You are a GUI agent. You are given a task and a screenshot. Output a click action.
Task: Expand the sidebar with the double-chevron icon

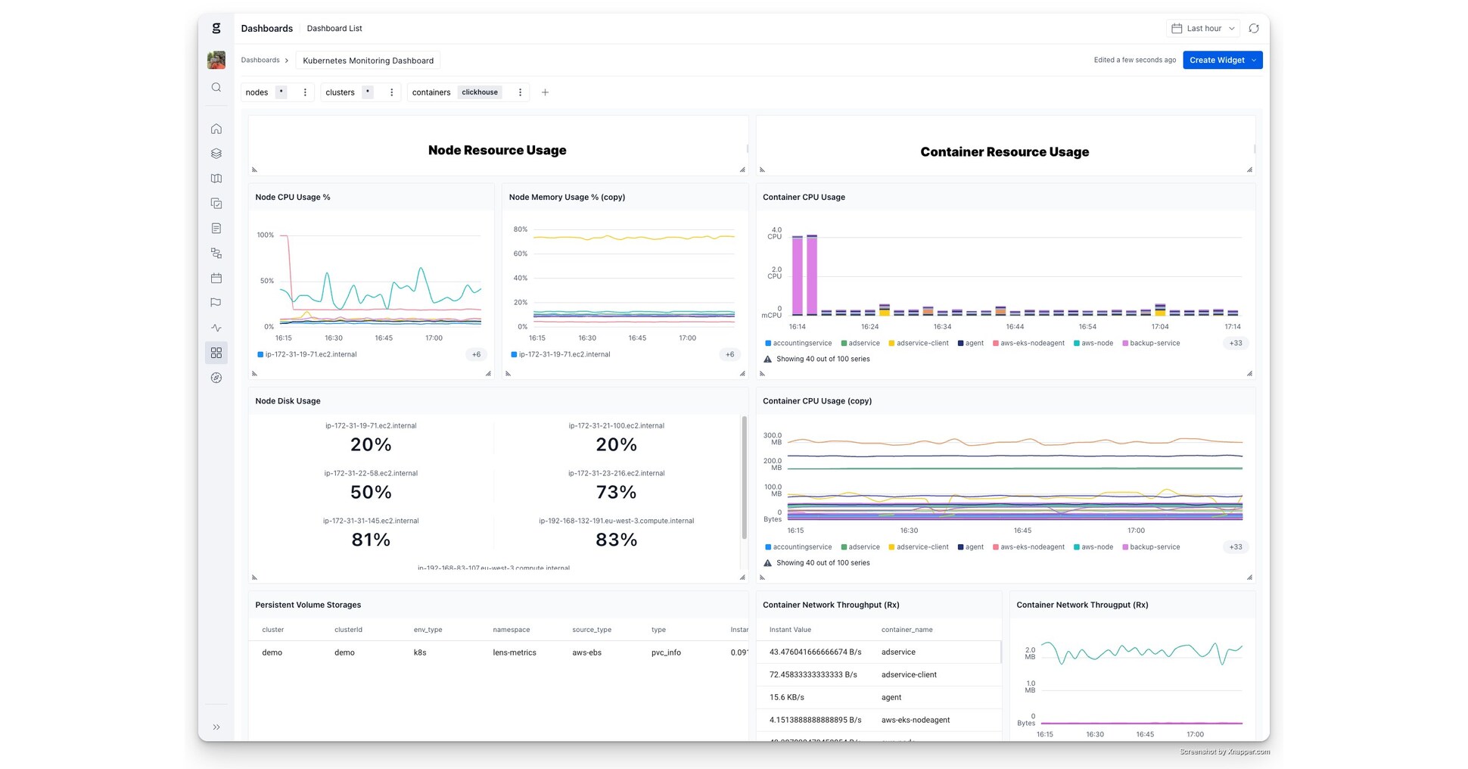[216, 727]
